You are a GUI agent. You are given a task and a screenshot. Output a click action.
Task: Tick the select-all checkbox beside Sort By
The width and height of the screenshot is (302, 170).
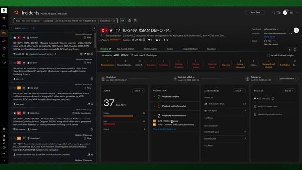point(11,28)
